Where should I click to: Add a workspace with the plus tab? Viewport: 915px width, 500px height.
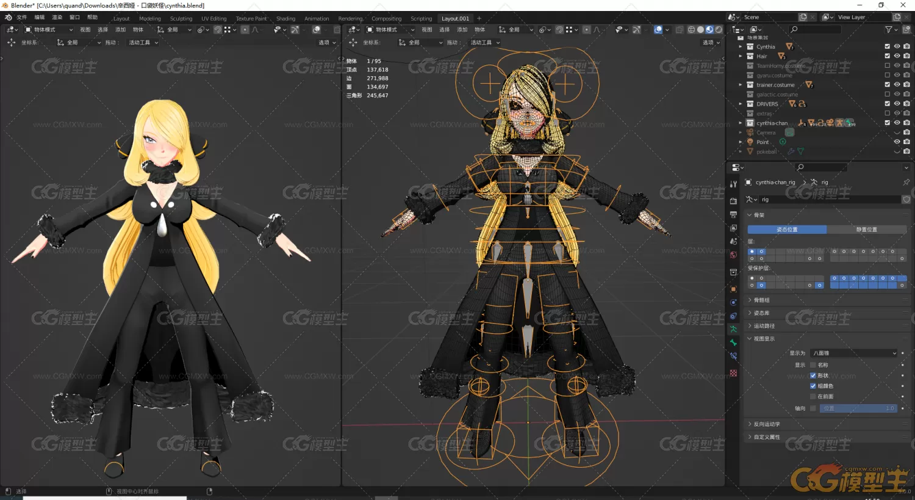pyautogui.click(x=479, y=18)
